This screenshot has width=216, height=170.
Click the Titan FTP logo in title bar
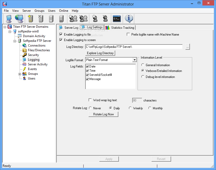pos(5,4)
